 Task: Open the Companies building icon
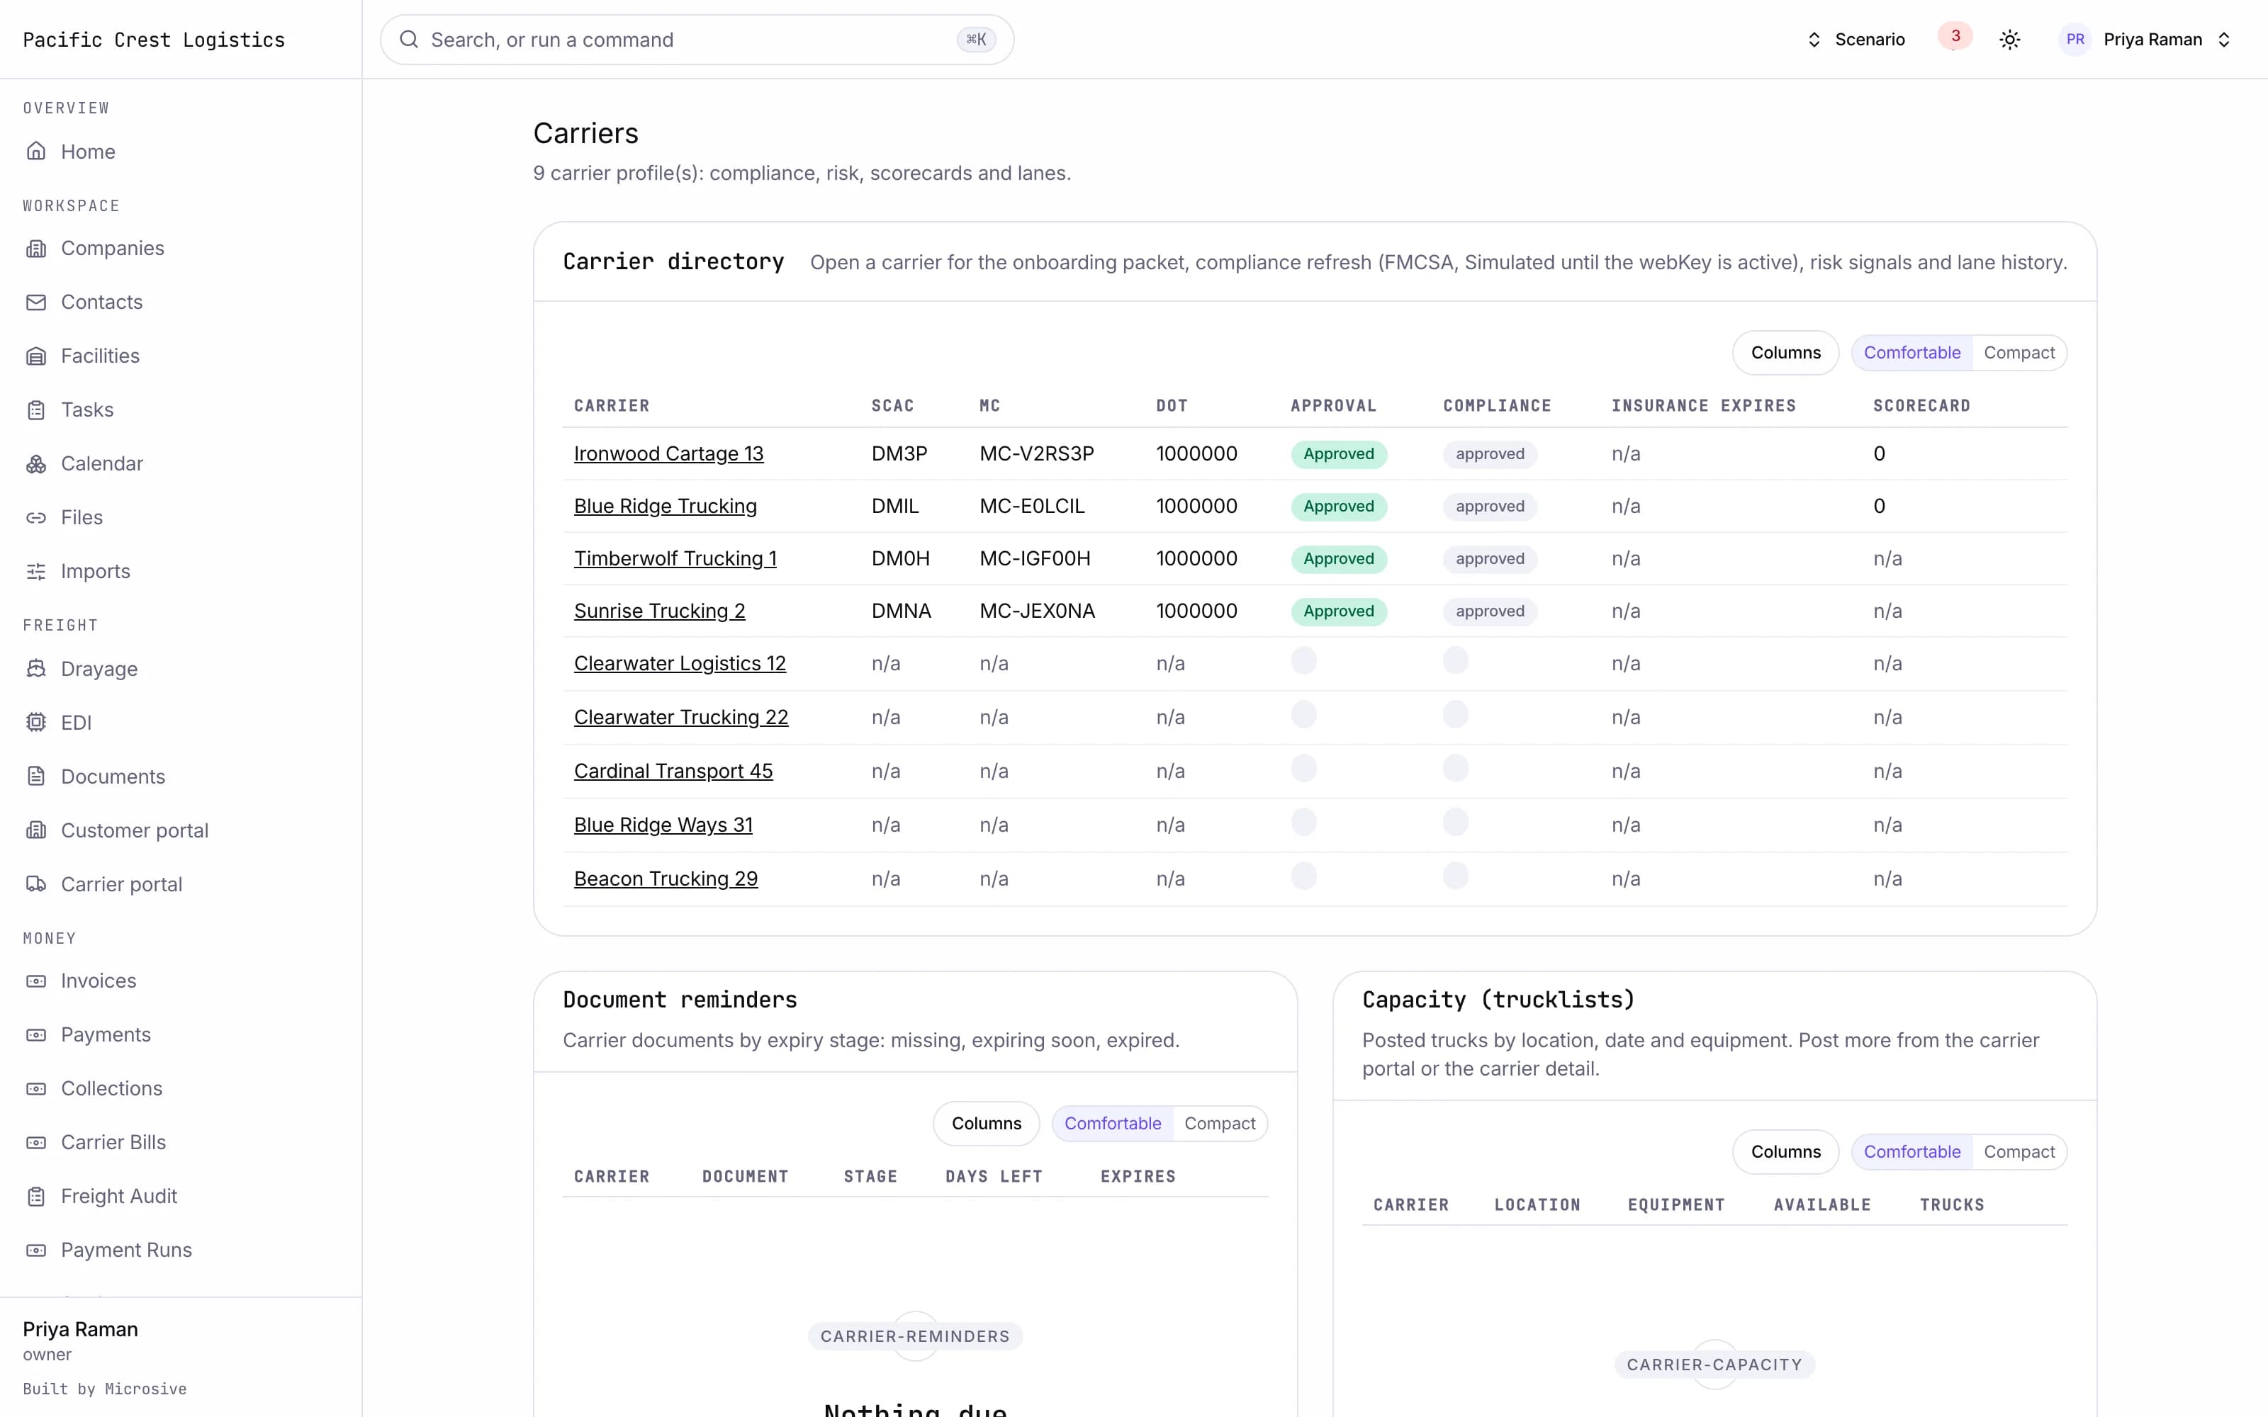pyautogui.click(x=35, y=249)
